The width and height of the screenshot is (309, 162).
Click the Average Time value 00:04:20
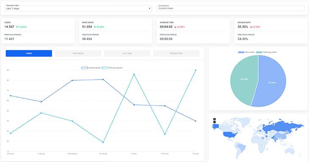[166, 27]
